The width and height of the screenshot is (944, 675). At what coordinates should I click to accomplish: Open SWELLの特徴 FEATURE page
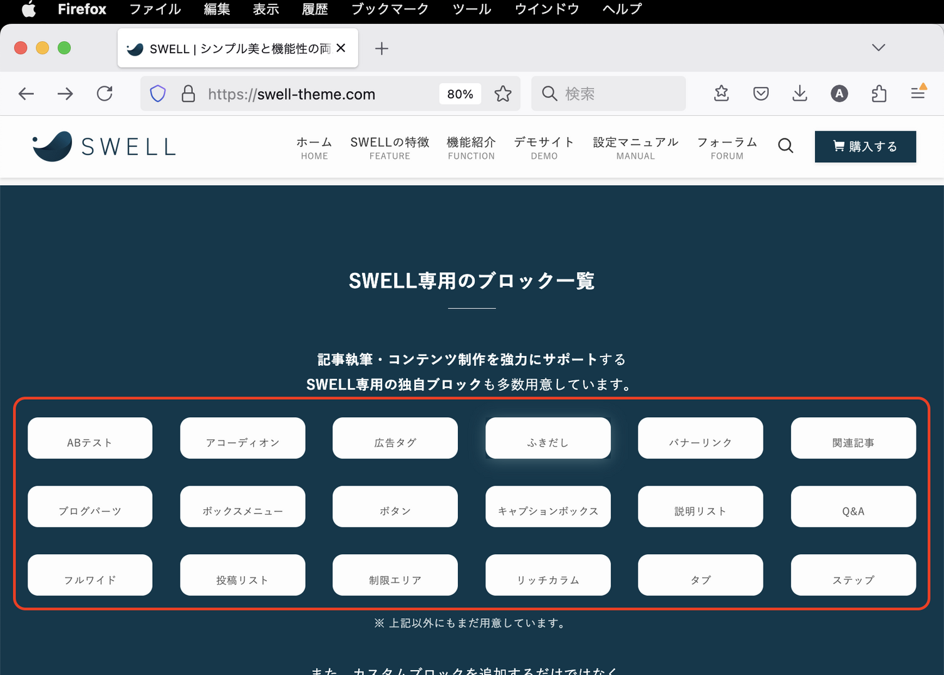point(390,148)
